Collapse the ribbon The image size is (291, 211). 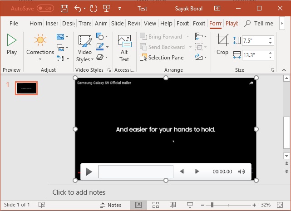[284, 70]
